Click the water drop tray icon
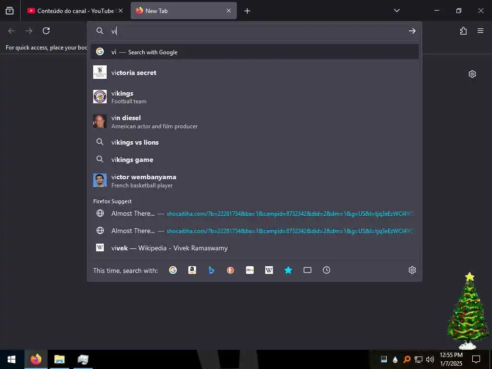Screen dimensions: 492x369 click(x=395, y=359)
